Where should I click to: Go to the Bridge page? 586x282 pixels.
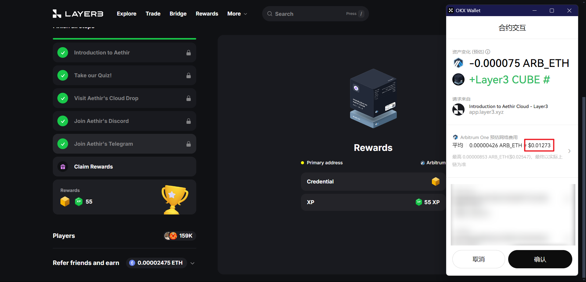pos(178,14)
